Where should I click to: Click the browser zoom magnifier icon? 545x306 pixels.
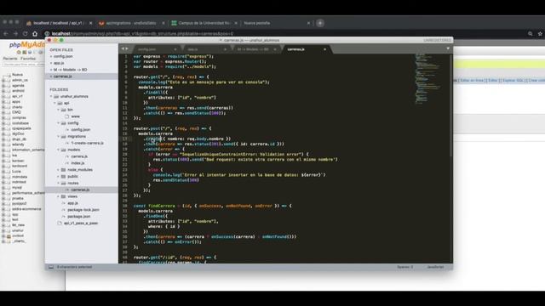[531, 34]
